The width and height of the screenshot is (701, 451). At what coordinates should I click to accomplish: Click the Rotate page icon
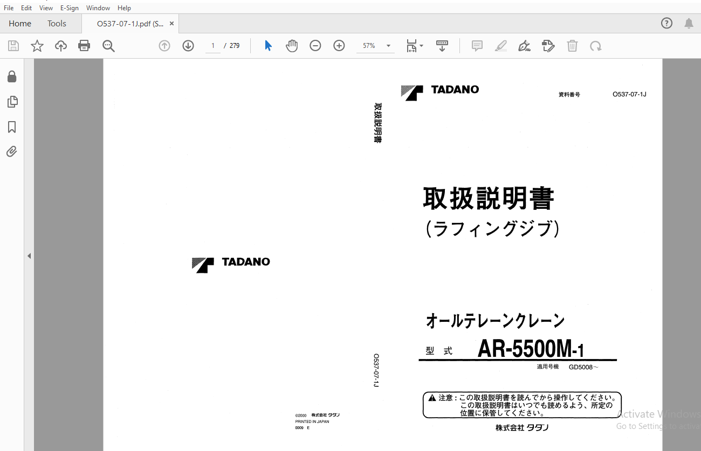pos(596,46)
